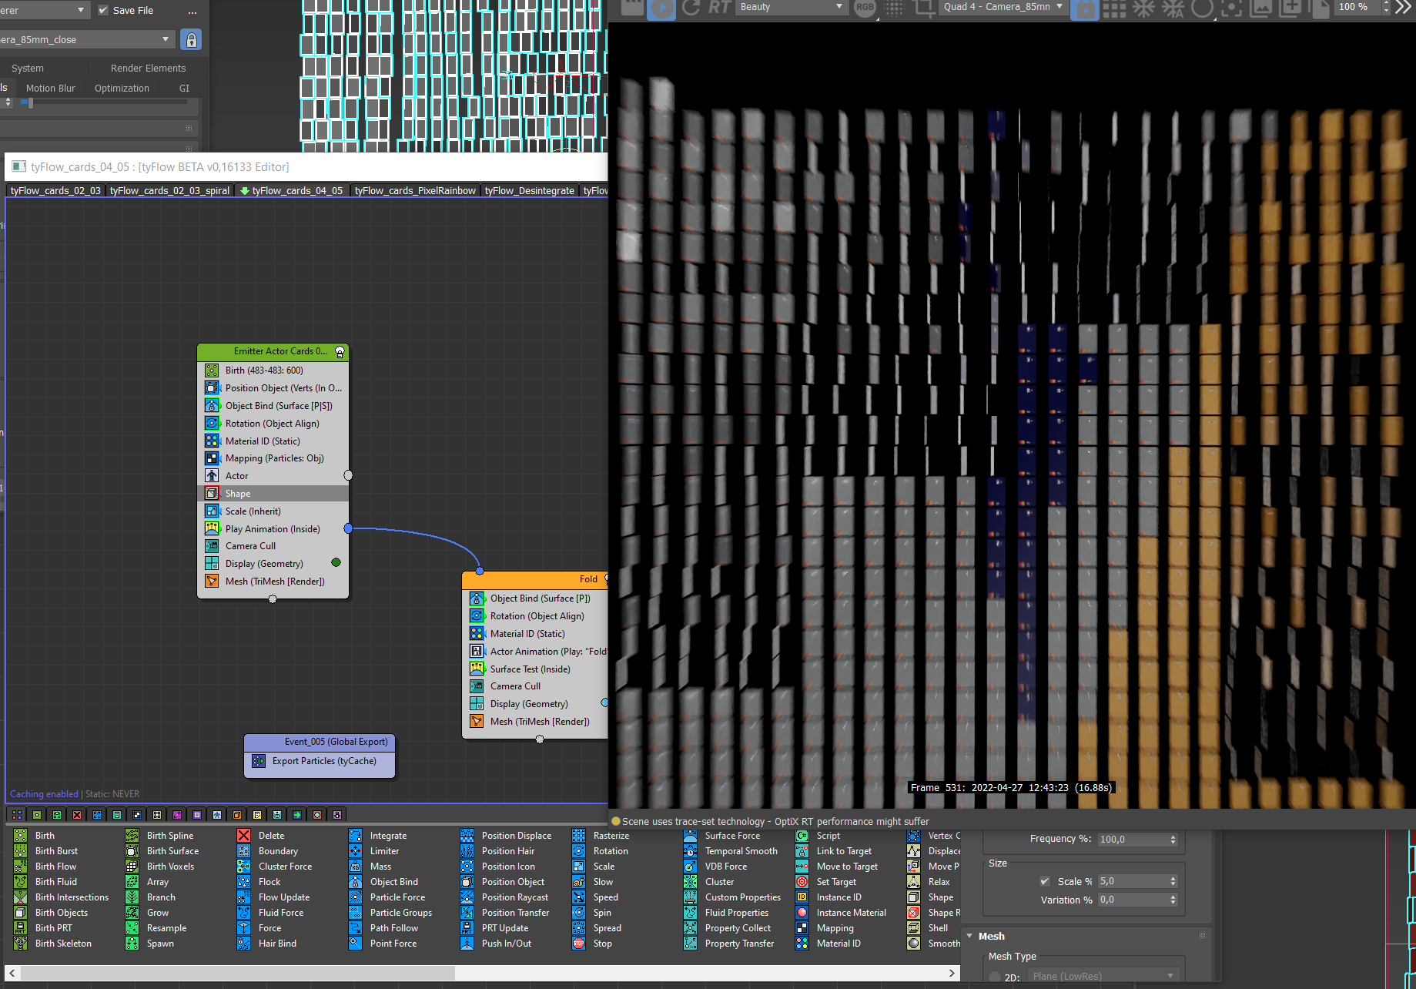Viewport: 1416px width, 989px height.
Task: Click the crop region icon in frame buffer toolbar
Action: pyautogui.click(x=923, y=8)
